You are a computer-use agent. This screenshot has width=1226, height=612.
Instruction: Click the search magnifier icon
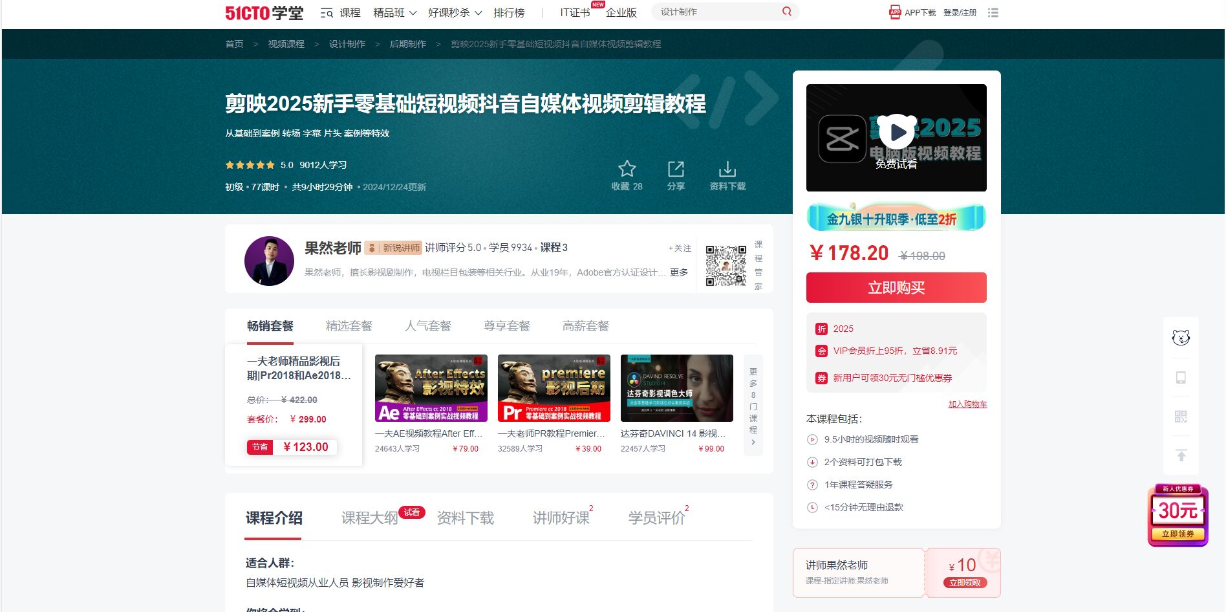[787, 12]
